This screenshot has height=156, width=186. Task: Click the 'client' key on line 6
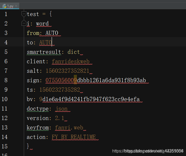point(36,61)
